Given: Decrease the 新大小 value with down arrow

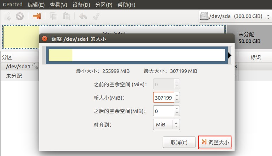Looking at the screenshot, I should [177, 100].
